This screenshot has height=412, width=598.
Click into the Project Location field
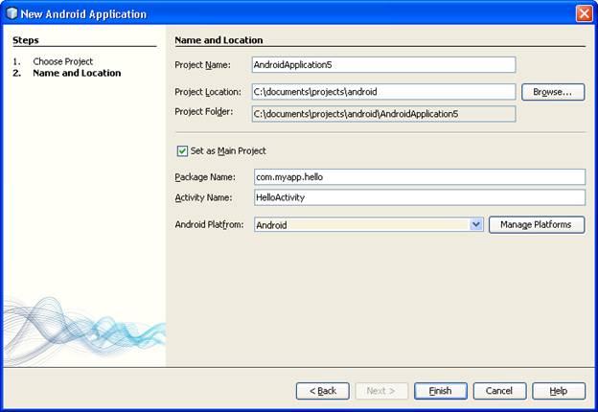[x=383, y=92]
